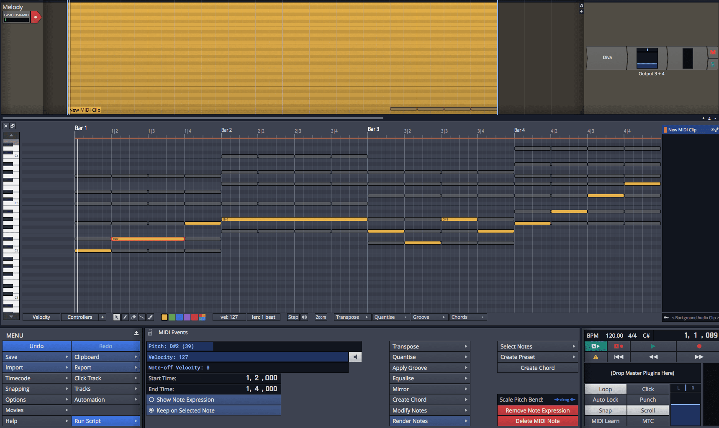The image size is (719, 428).
Task: Click the Create Chord button
Action: click(537, 367)
